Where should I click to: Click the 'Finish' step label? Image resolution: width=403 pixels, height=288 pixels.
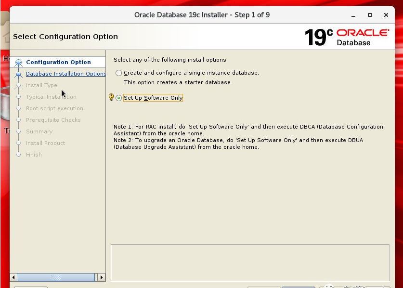point(34,155)
